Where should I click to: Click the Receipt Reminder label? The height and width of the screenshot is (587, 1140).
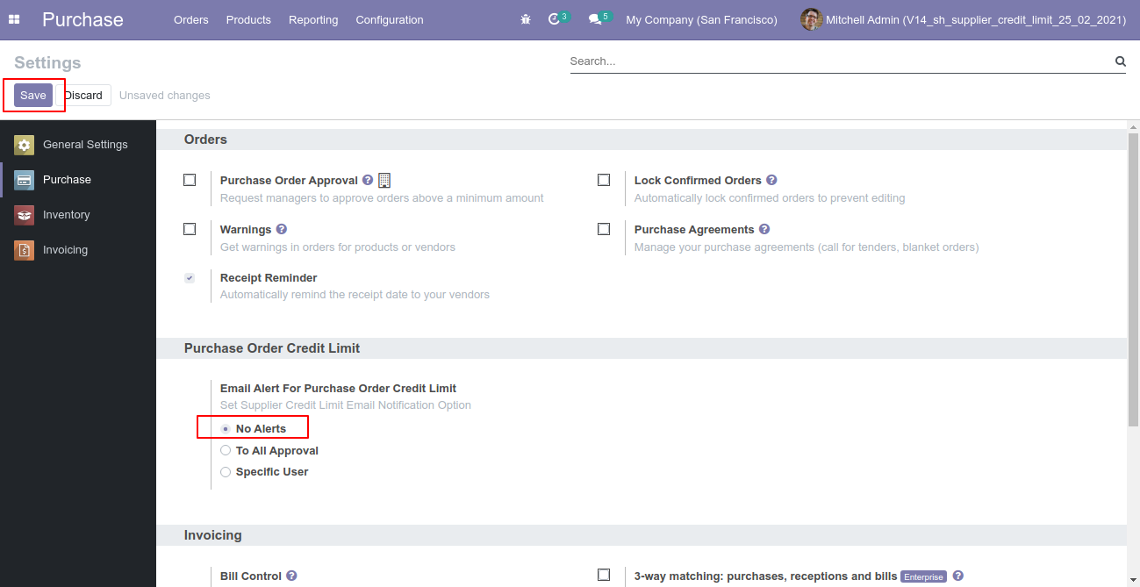(269, 277)
